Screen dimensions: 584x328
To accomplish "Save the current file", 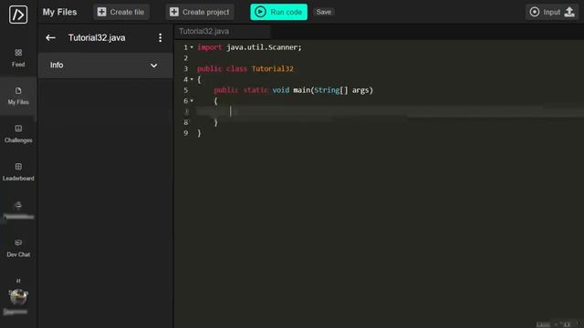I will [x=323, y=12].
